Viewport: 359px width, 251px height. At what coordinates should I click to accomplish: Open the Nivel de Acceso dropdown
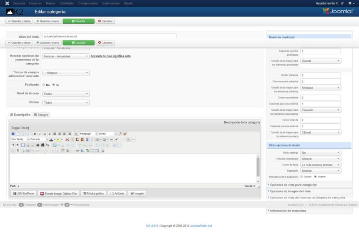[66, 94]
